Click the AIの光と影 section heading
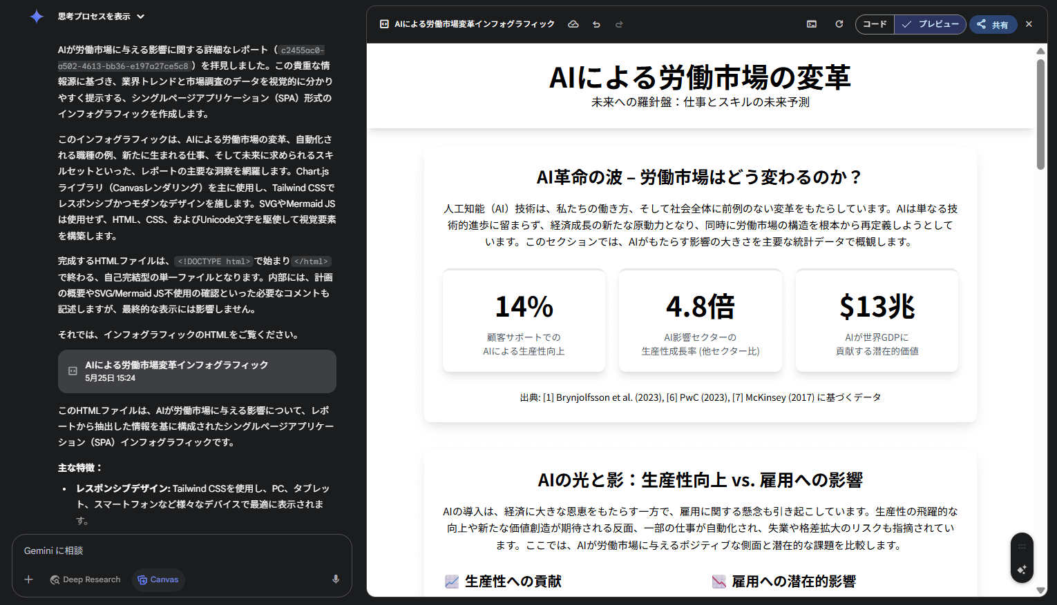1057x605 pixels. [700, 480]
